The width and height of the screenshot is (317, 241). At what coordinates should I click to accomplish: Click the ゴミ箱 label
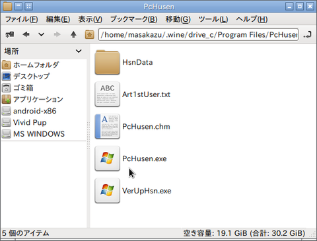point(23,88)
